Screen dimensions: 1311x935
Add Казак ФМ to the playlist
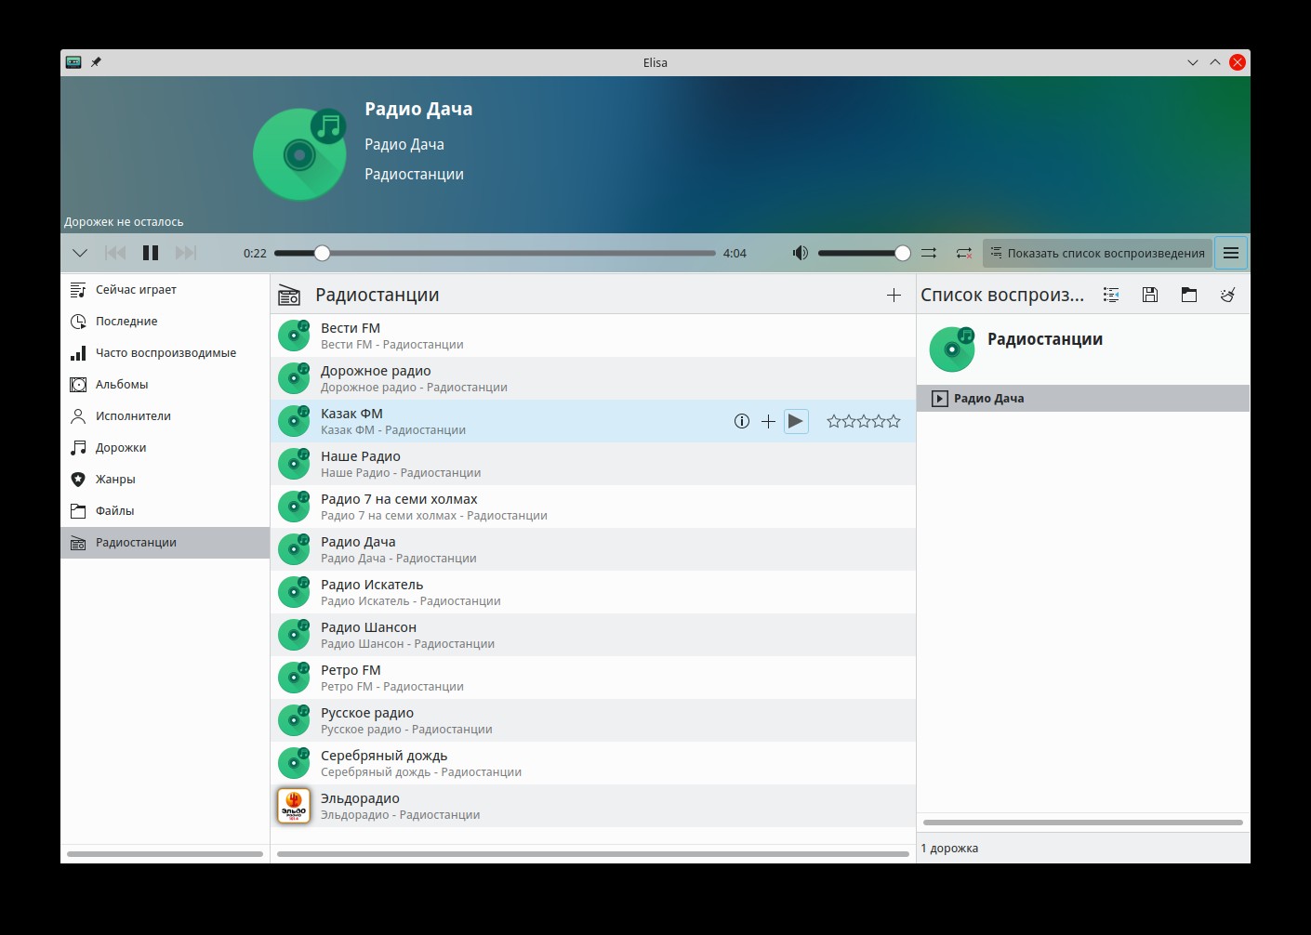click(768, 421)
